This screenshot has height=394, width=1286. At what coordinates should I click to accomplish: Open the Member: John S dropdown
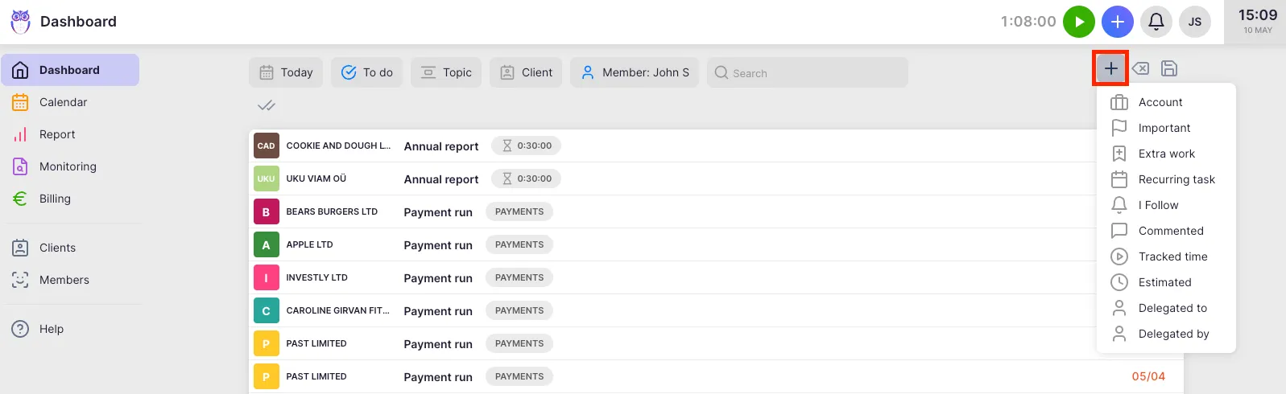tap(635, 72)
